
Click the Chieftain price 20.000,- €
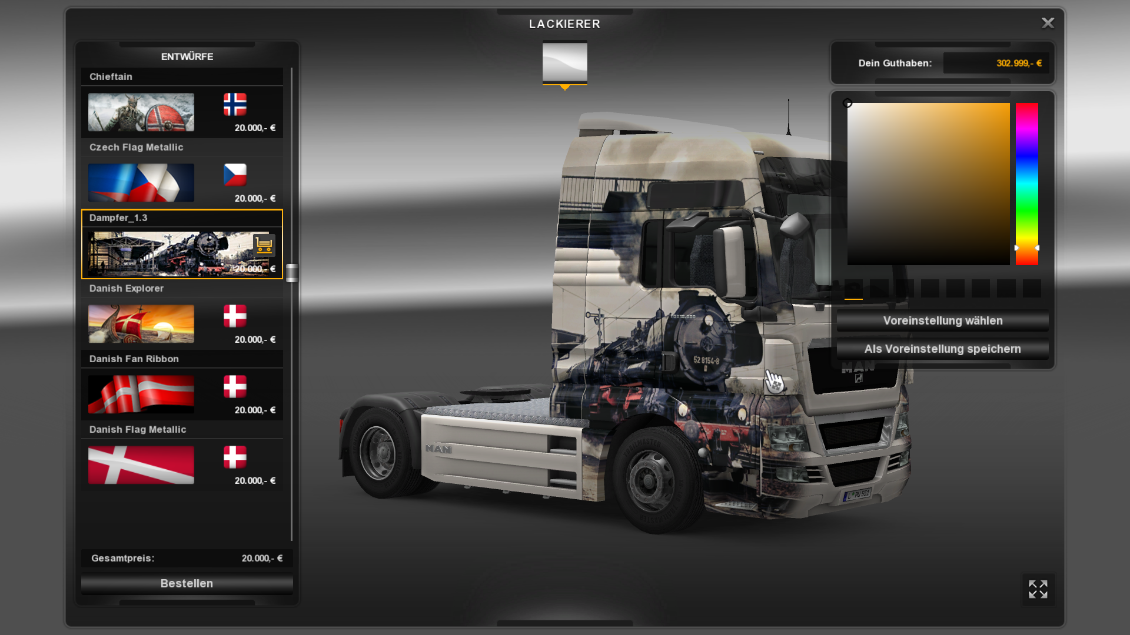(x=255, y=128)
